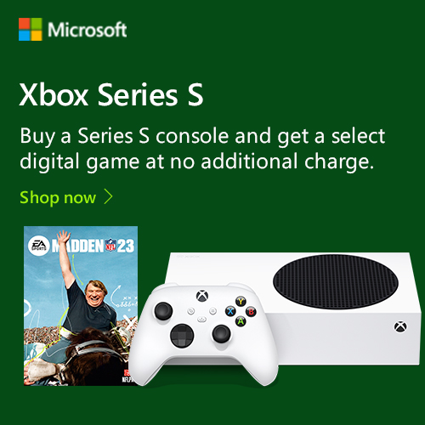The image size is (425, 425).
Task: Click the controller's left thumbstick
Action: coord(163,311)
